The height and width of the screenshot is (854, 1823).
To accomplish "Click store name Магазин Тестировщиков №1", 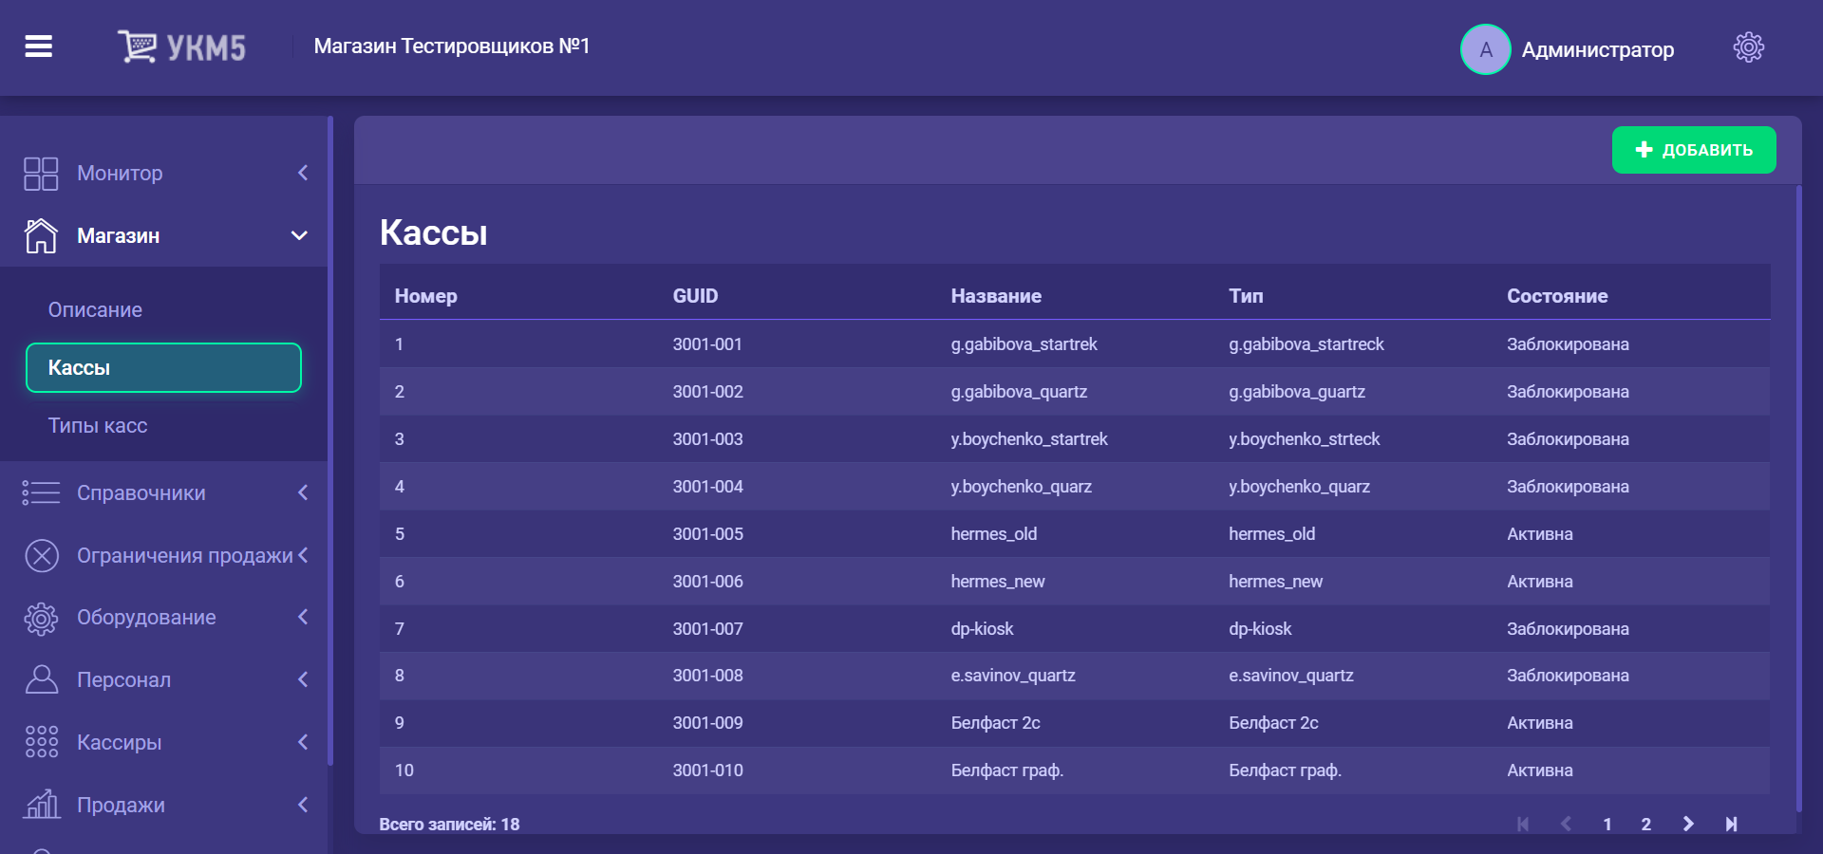I will pyautogui.click(x=452, y=46).
